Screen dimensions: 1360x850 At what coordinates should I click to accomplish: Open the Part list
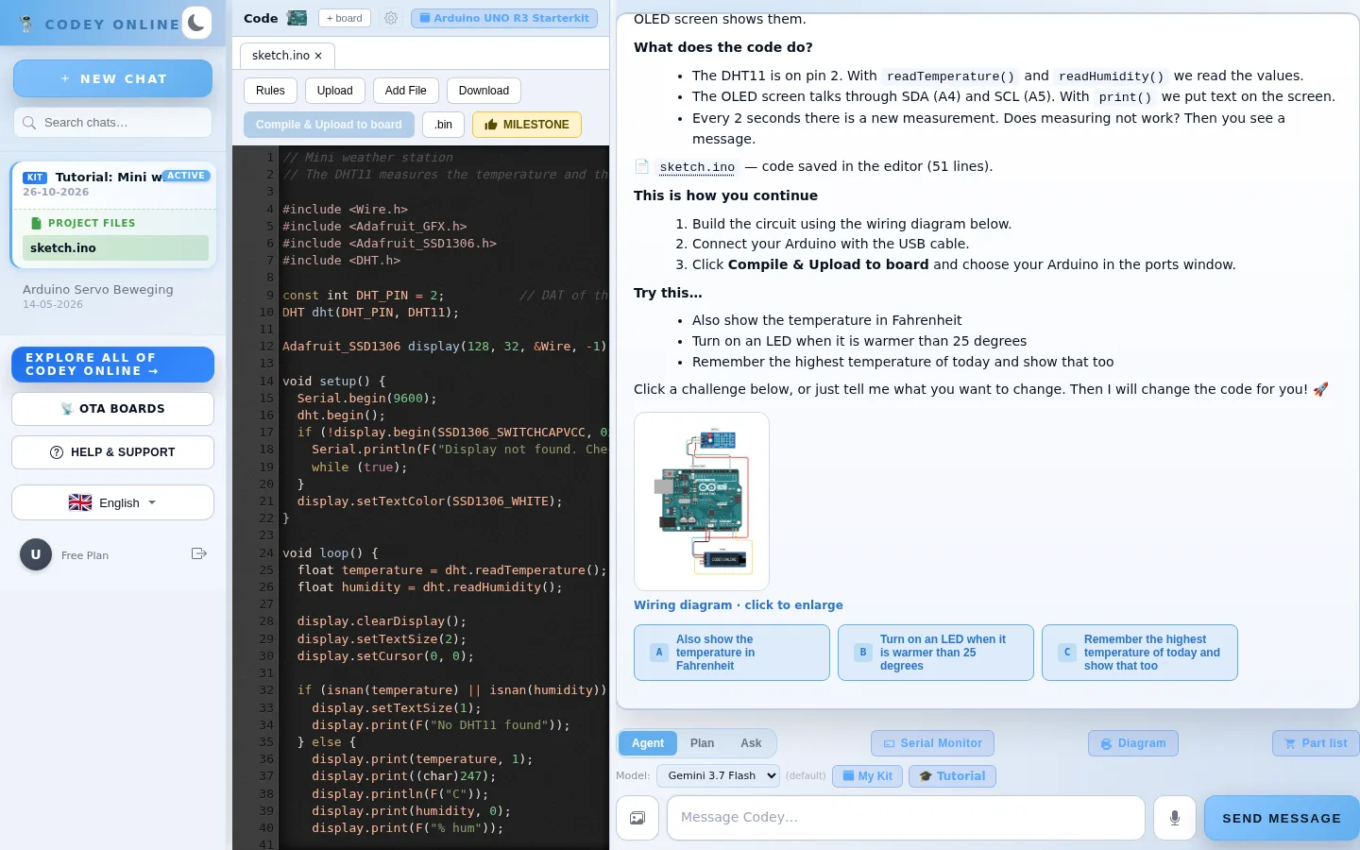[1316, 743]
